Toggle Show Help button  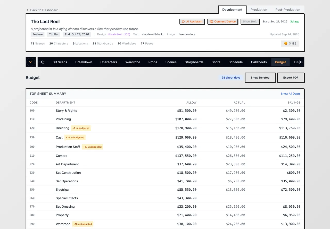point(250,22)
